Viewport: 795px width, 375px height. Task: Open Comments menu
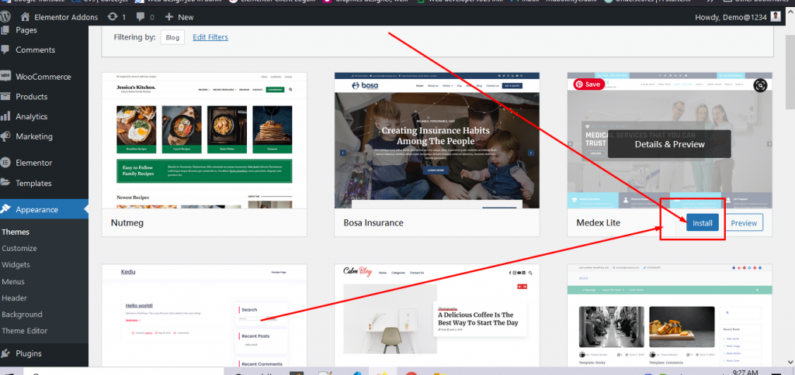[35, 50]
